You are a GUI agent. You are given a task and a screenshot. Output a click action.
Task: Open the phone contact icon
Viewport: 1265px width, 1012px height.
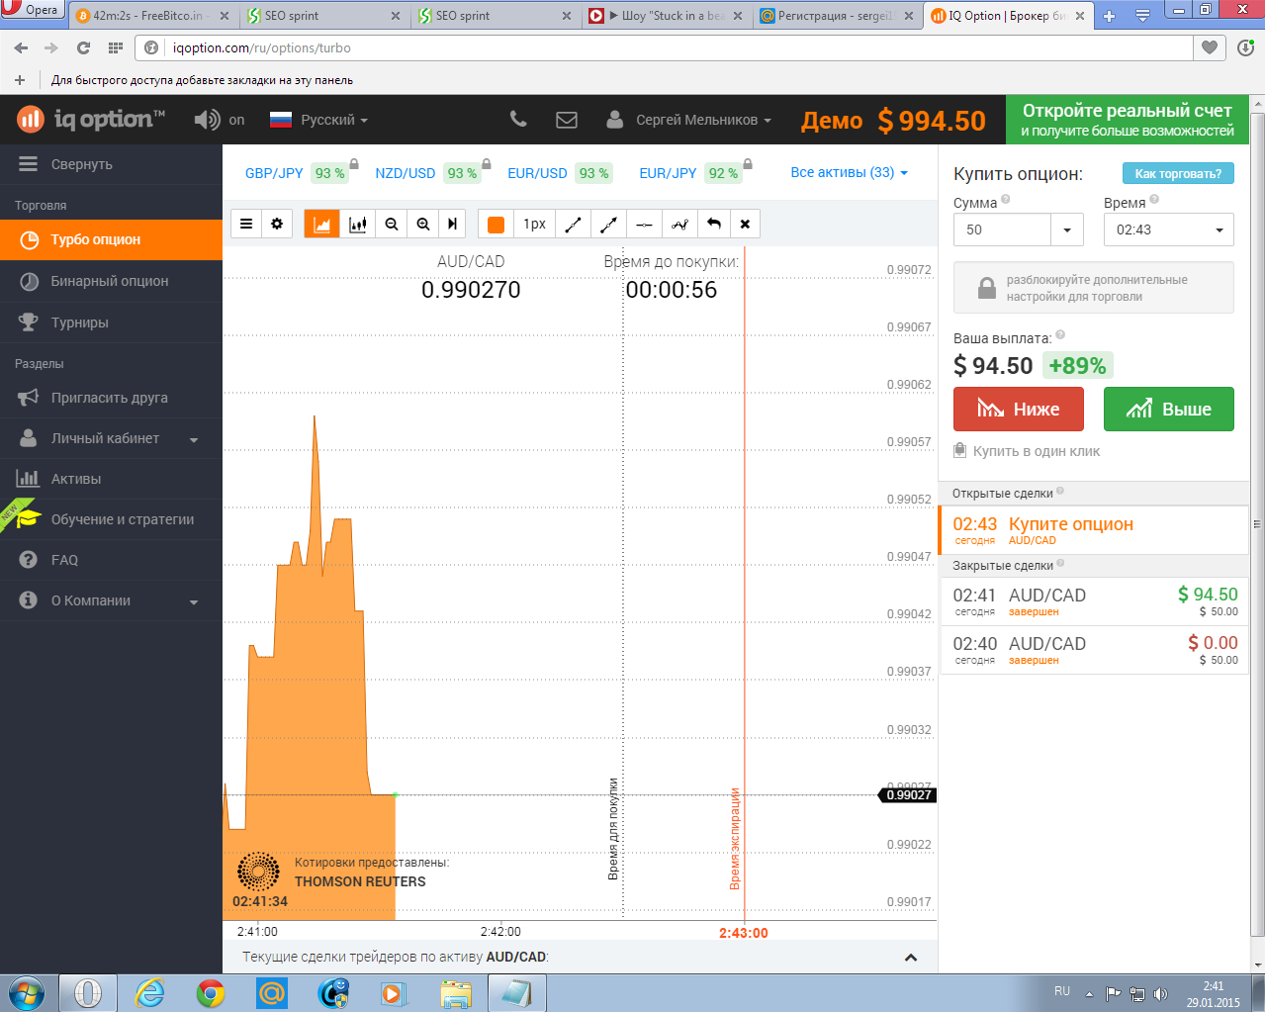click(518, 119)
